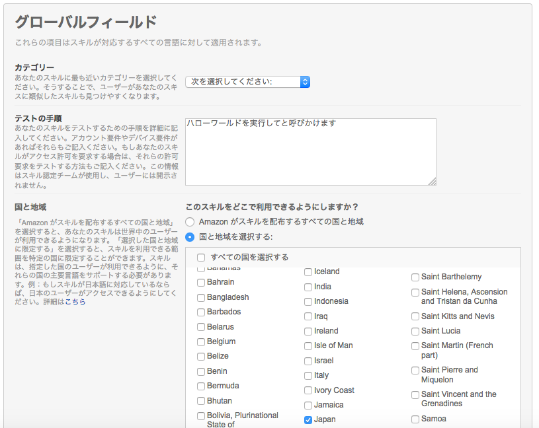Check the Saint Martin (French part) checkbox
The width and height of the screenshot is (539, 428).
(x=415, y=346)
